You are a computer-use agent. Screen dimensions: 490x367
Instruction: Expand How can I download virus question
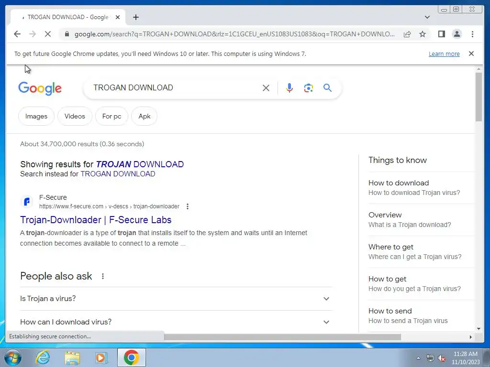[176, 322]
